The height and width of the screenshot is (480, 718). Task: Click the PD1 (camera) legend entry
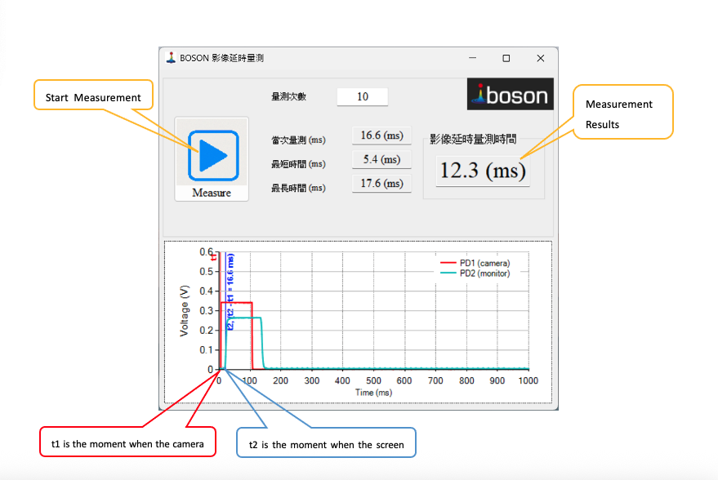pyautogui.click(x=475, y=263)
